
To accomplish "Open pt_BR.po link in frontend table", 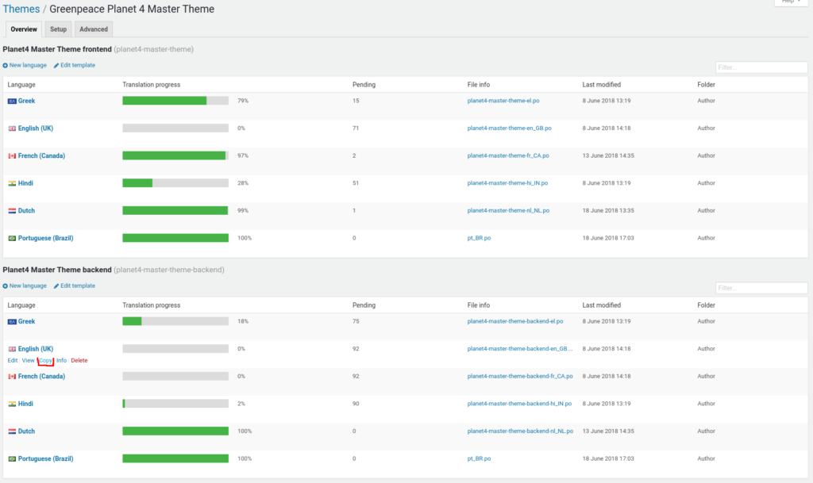I will tap(479, 238).
